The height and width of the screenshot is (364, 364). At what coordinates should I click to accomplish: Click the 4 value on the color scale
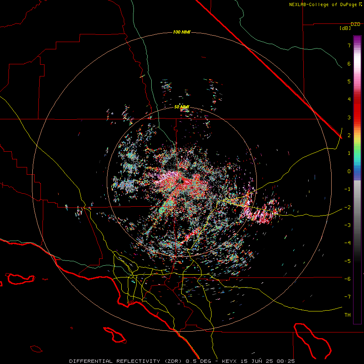(349, 99)
